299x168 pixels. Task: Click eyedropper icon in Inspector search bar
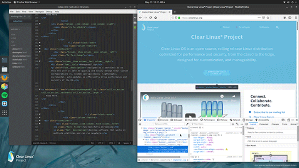(187, 124)
